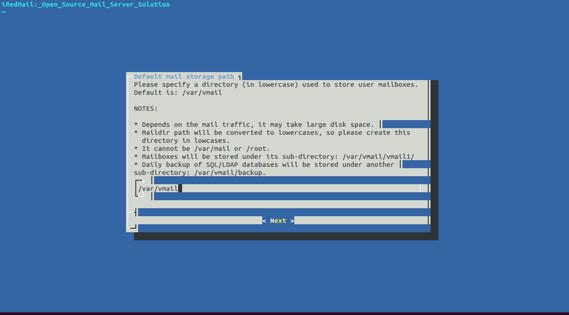Screen dimensions: 569x315
Task: Click the 'Maildir path will be converted' note
Action: [x=272, y=133]
